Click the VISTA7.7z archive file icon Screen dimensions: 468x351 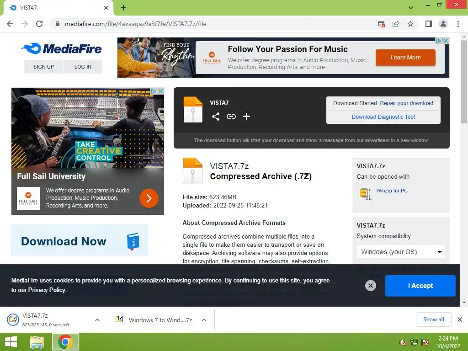click(x=192, y=171)
